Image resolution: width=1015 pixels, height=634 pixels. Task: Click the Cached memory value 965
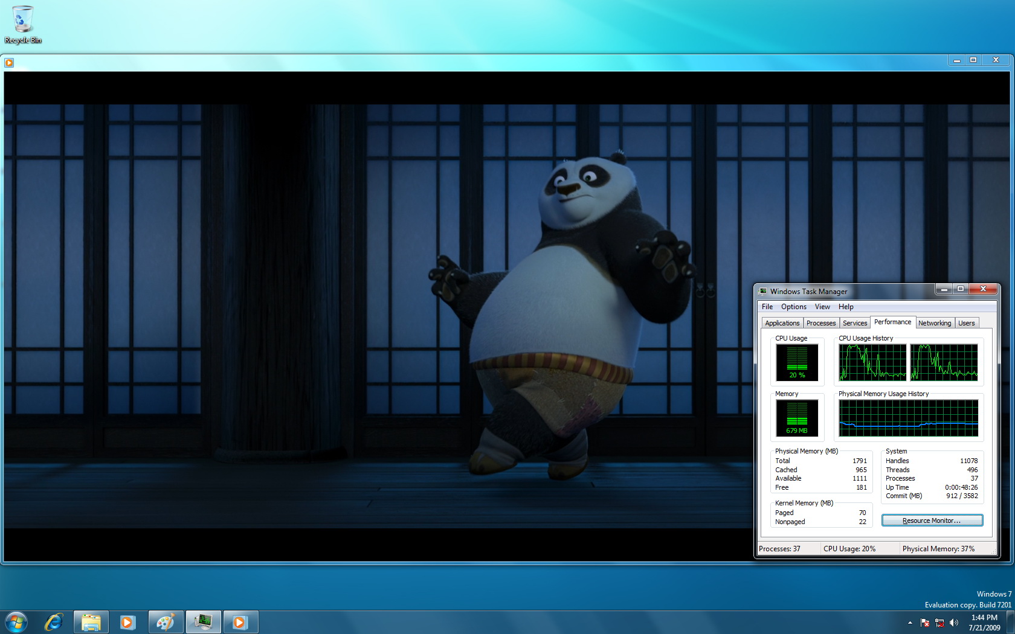[x=862, y=470]
